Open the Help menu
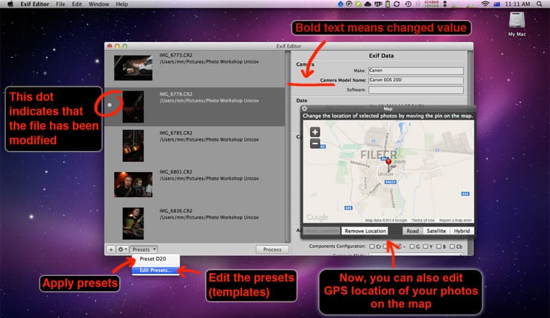The height and width of the screenshot is (318, 550). point(122,4)
